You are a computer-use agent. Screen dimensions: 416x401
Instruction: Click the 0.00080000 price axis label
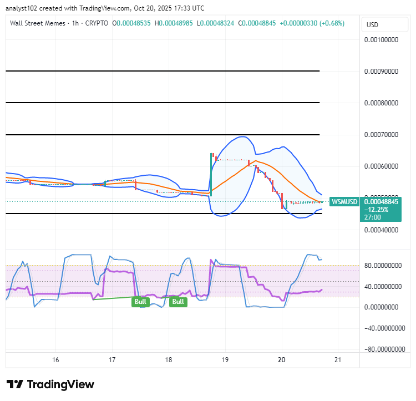[381, 103]
